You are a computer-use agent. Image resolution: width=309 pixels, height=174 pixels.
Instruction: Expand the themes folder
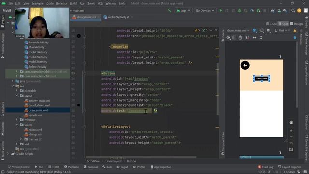(21, 139)
